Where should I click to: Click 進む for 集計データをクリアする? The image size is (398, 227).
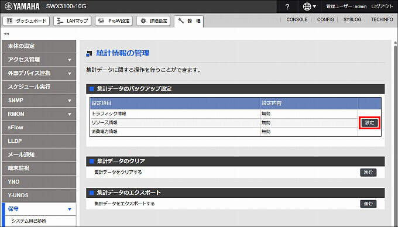point(368,173)
